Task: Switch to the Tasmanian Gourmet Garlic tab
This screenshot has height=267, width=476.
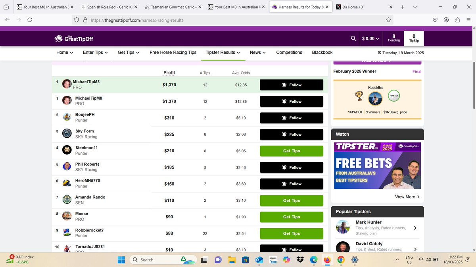Action: [x=173, y=7]
